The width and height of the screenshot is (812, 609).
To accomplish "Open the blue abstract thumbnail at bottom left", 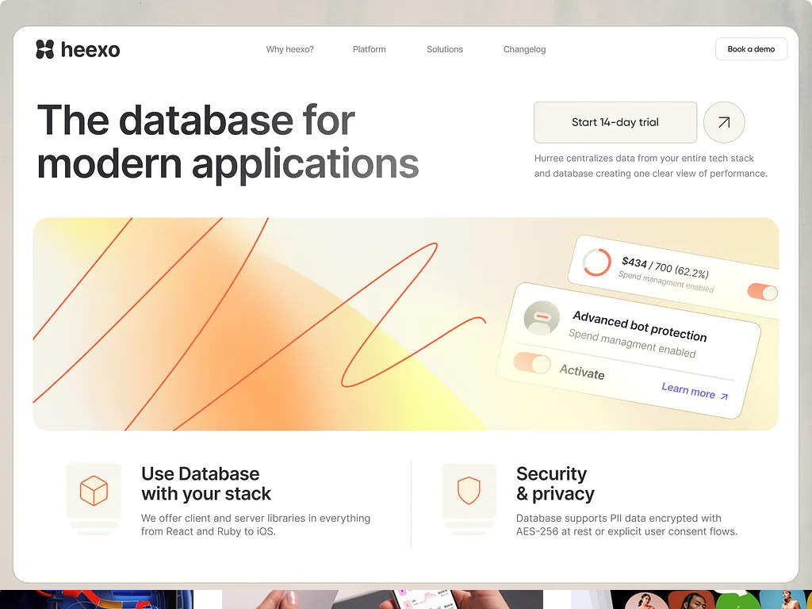I will coord(97,599).
